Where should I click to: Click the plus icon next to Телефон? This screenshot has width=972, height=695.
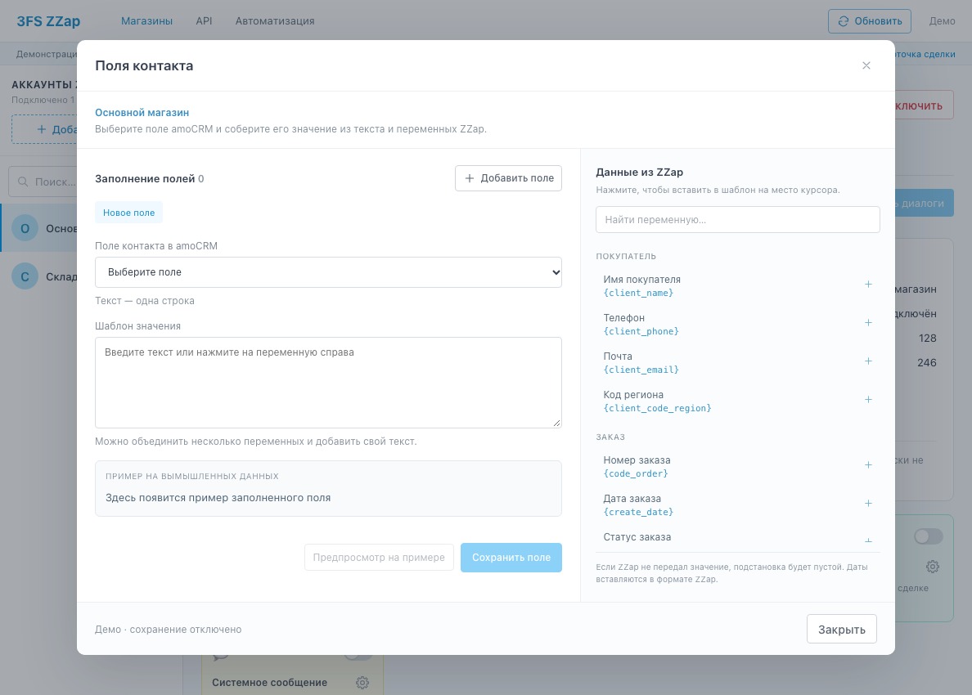868,323
